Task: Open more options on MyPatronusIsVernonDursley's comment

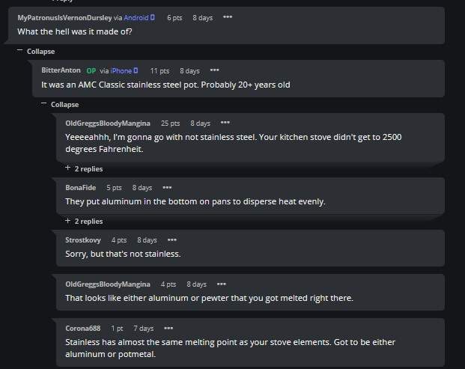Action: (228, 16)
